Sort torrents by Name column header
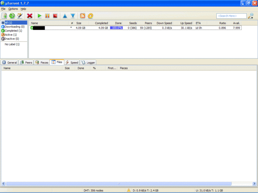The height and width of the screenshot is (193, 258). (x=49, y=23)
